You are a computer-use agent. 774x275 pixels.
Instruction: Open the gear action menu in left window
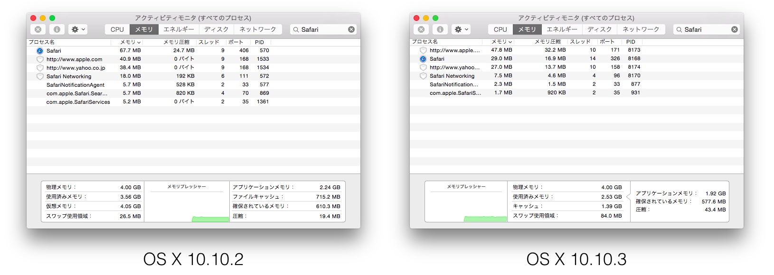78,29
